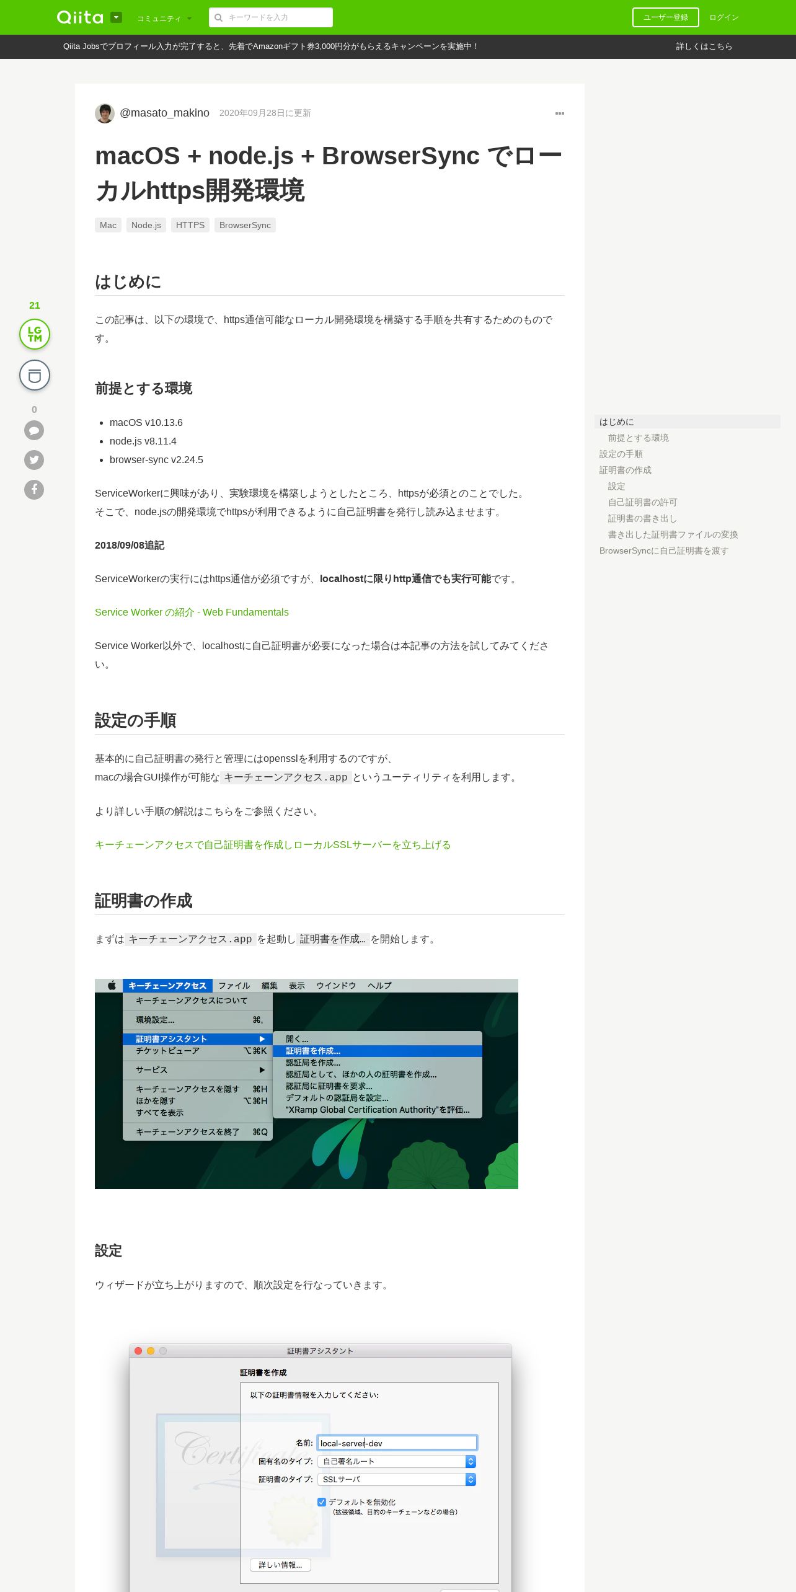Jump to 自己証明書の許可 in table of contents
The height and width of the screenshot is (1592, 796).
[642, 502]
